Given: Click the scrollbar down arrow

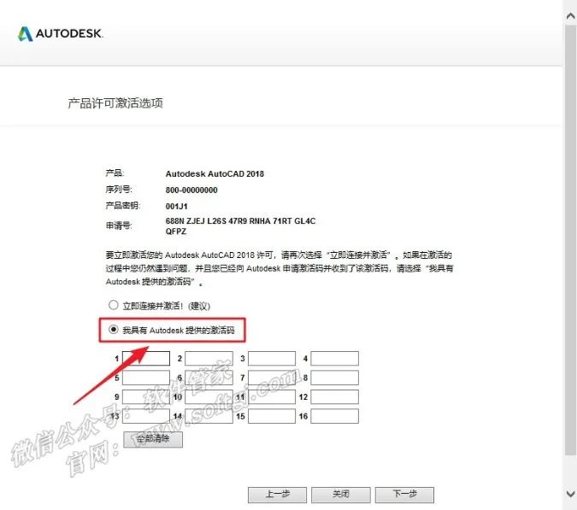Looking at the screenshot, I should [570, 494].
